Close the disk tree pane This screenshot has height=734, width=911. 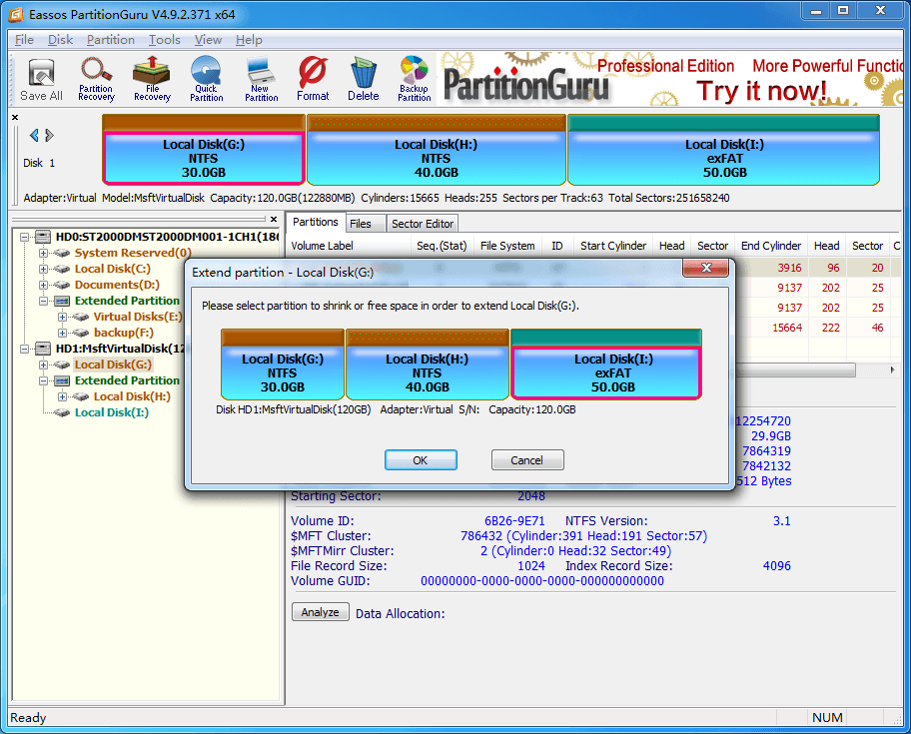pos(274,219)
